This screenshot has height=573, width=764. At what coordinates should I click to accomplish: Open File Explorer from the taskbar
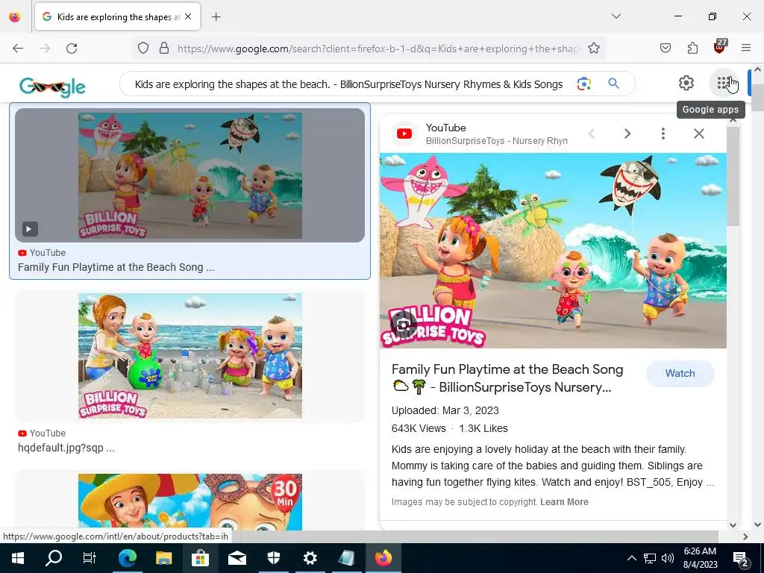163,558
